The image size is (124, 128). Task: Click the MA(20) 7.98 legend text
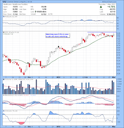pyautogui.click(x=9, y=34)
